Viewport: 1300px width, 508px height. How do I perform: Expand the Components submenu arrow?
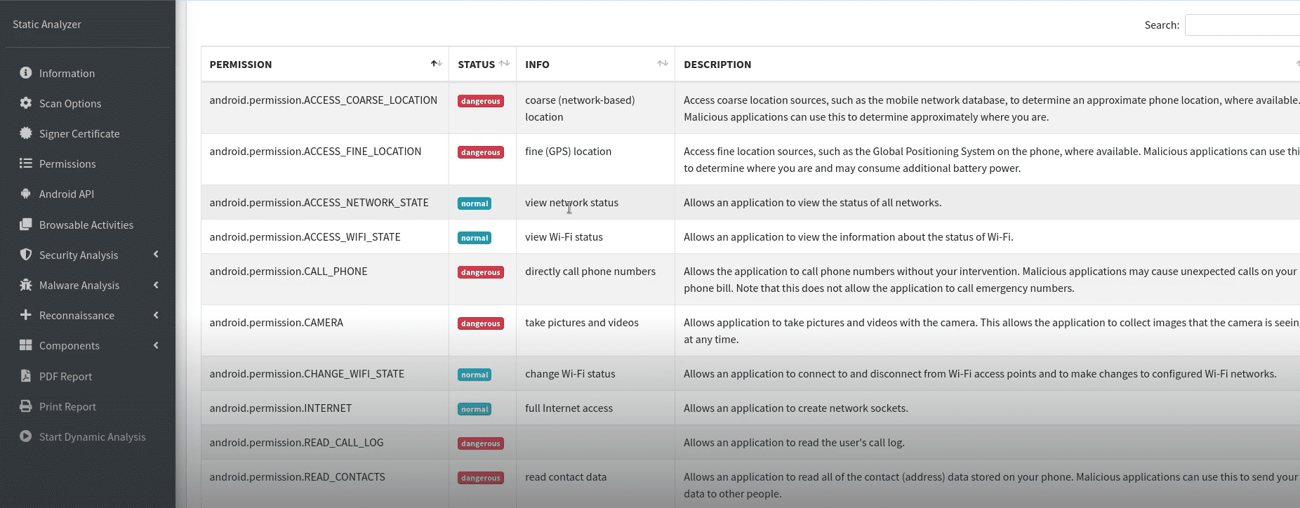156,345
